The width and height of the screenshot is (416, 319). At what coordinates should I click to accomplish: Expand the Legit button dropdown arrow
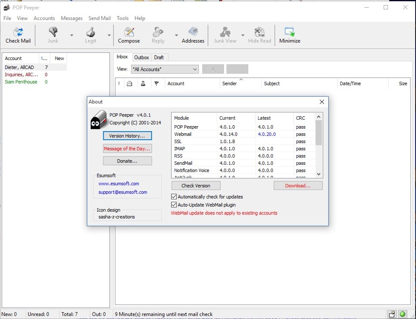(x=109, y=35)
